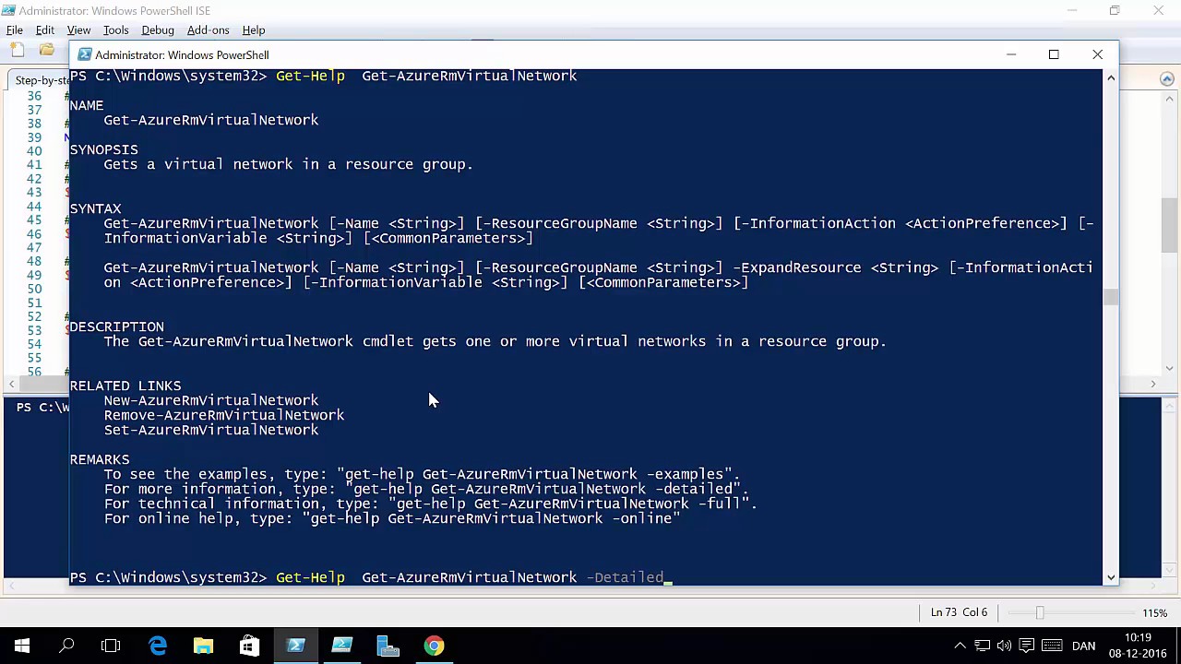Open Server Manager from the taskbar

[388, 646]
